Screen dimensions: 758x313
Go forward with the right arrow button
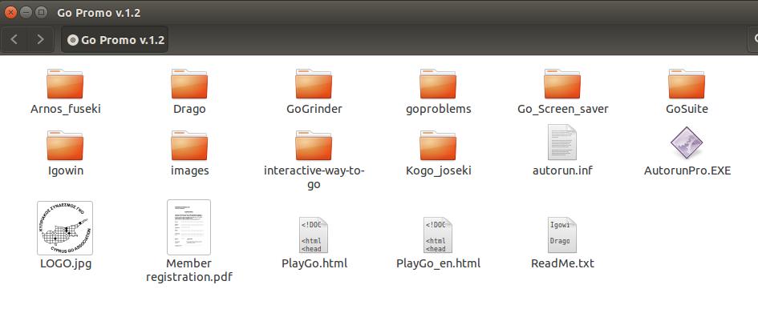[41, 39]
